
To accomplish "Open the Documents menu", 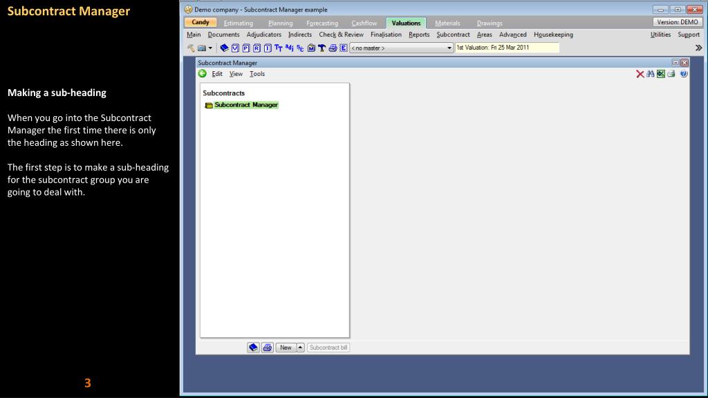I will point(223,35).
